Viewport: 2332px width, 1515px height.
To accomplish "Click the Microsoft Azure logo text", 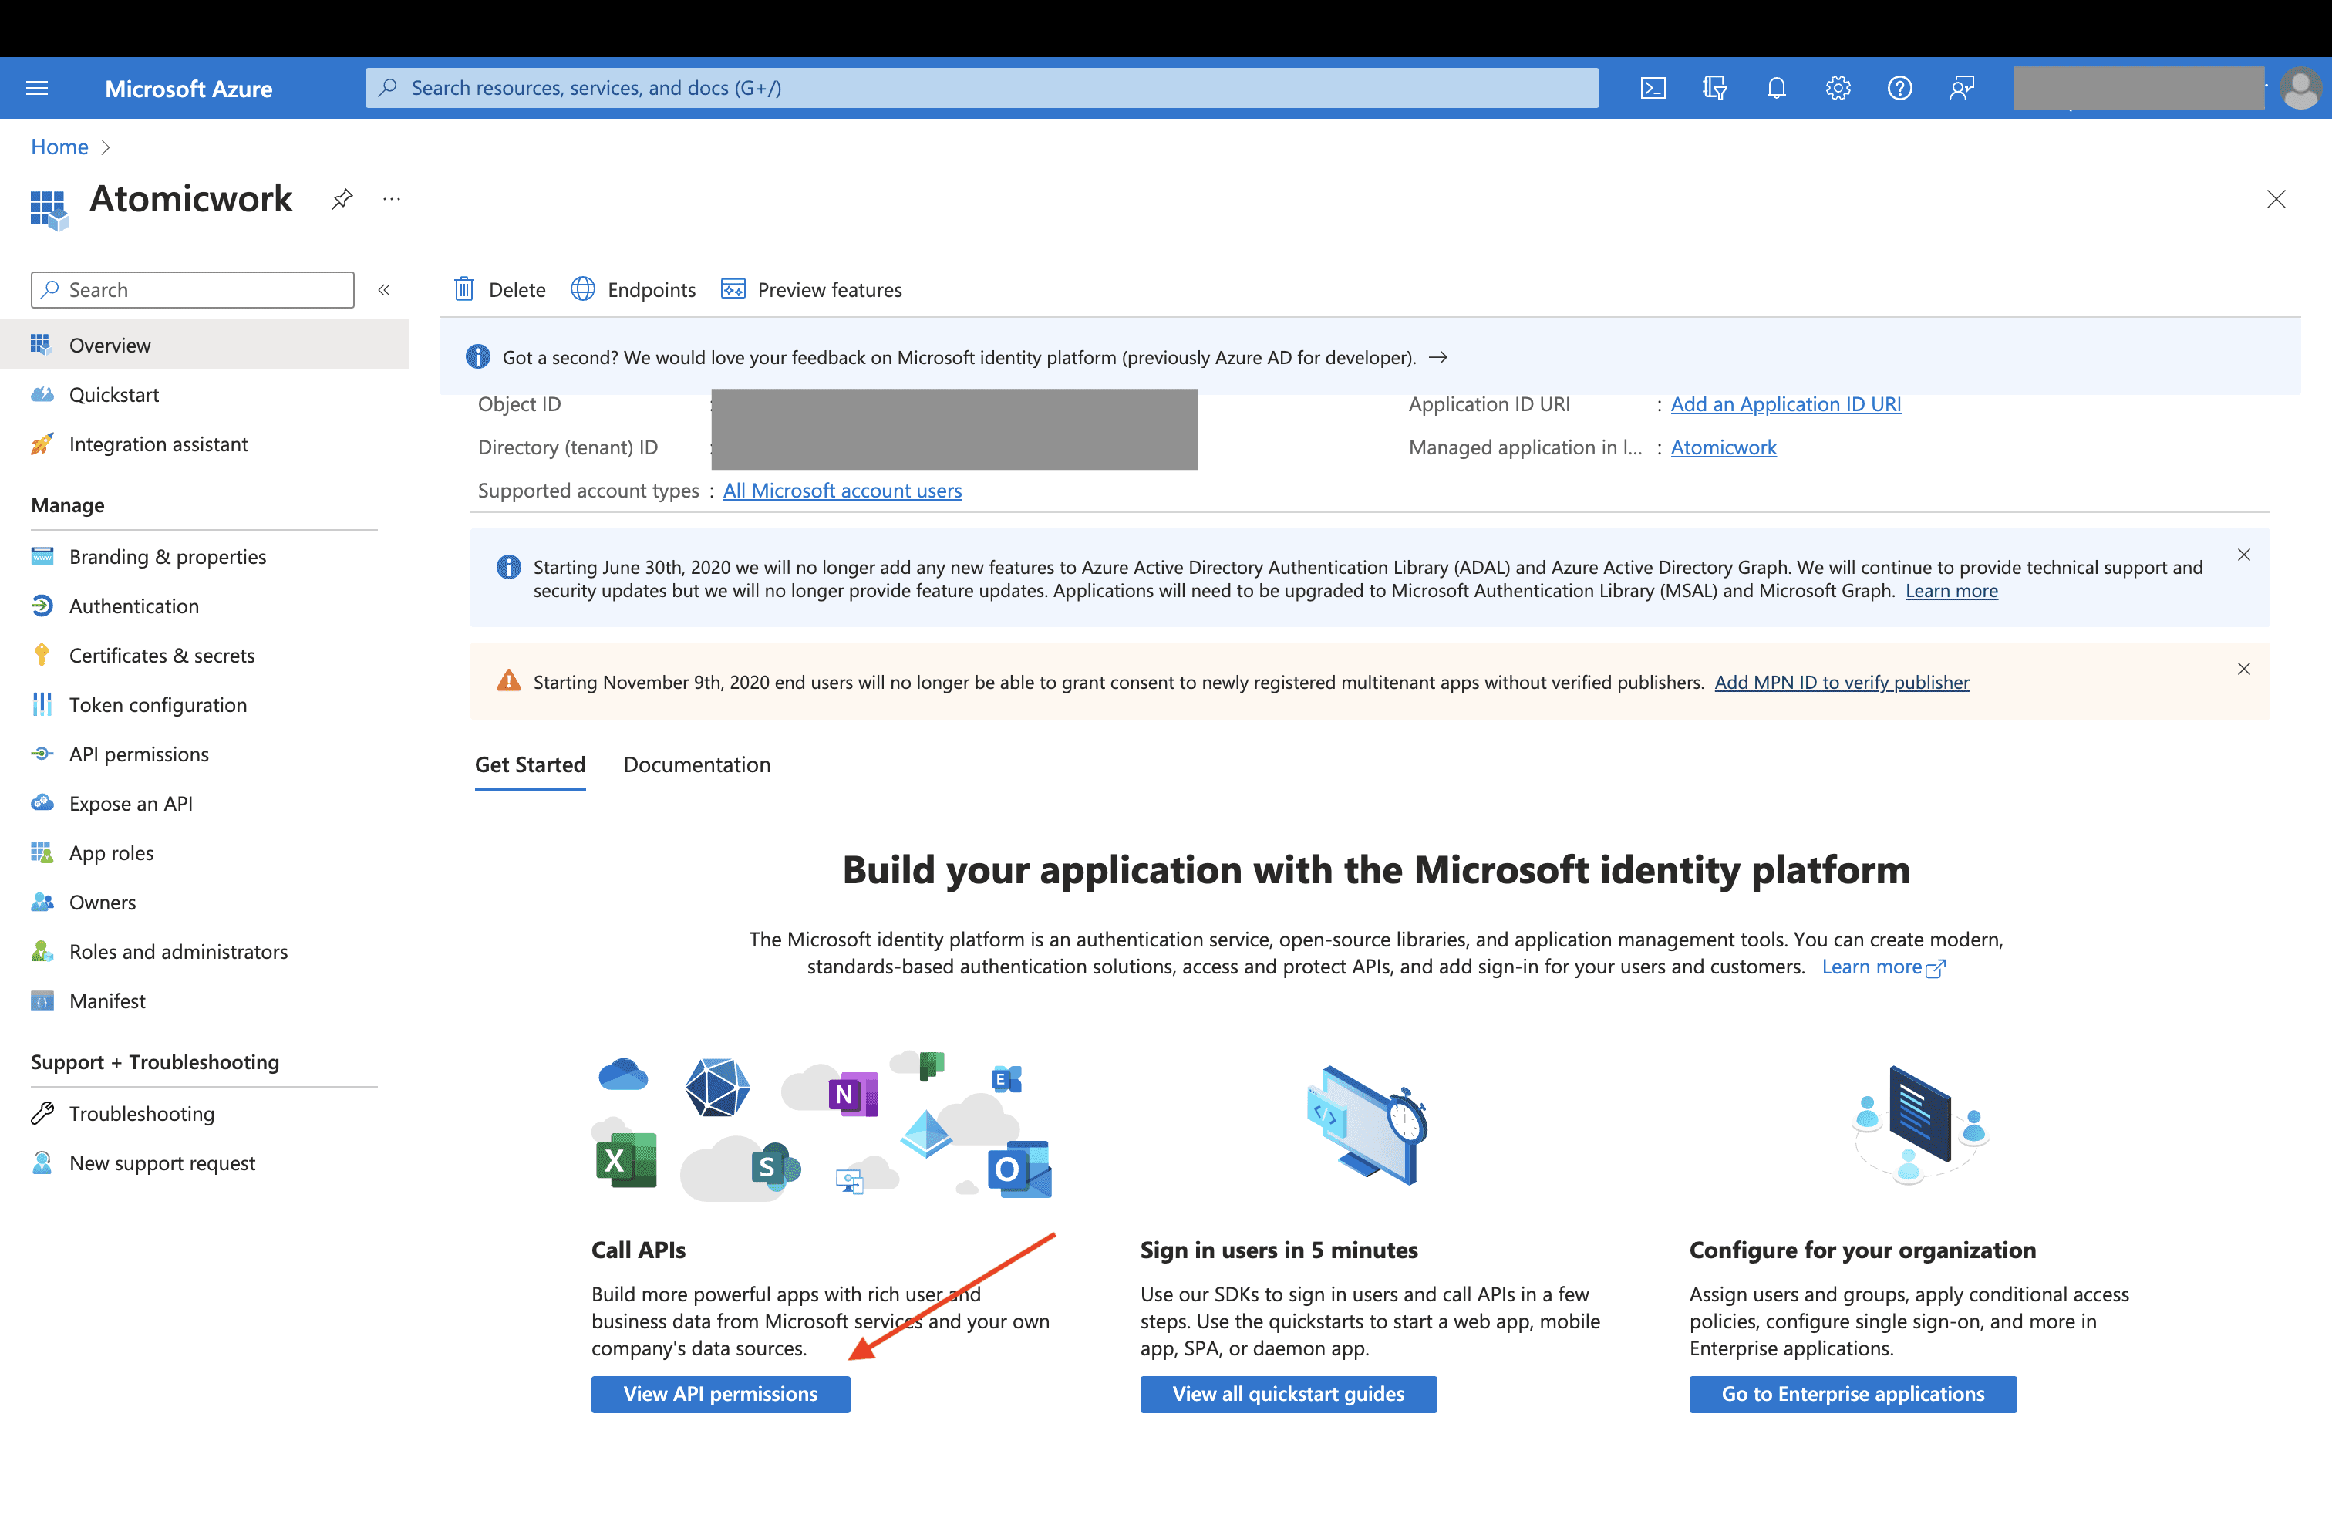I will tap(189, 88).
